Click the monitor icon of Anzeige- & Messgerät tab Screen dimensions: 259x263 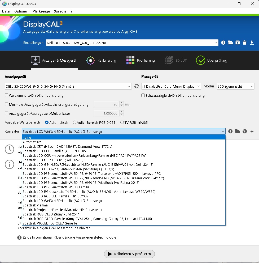coord(35,60)
